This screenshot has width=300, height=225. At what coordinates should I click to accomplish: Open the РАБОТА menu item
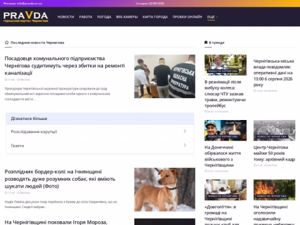click(x=86, y=17)
